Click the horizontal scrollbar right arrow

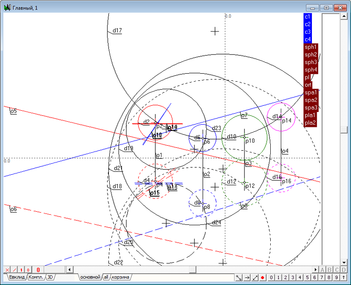(x=315, y=270)
